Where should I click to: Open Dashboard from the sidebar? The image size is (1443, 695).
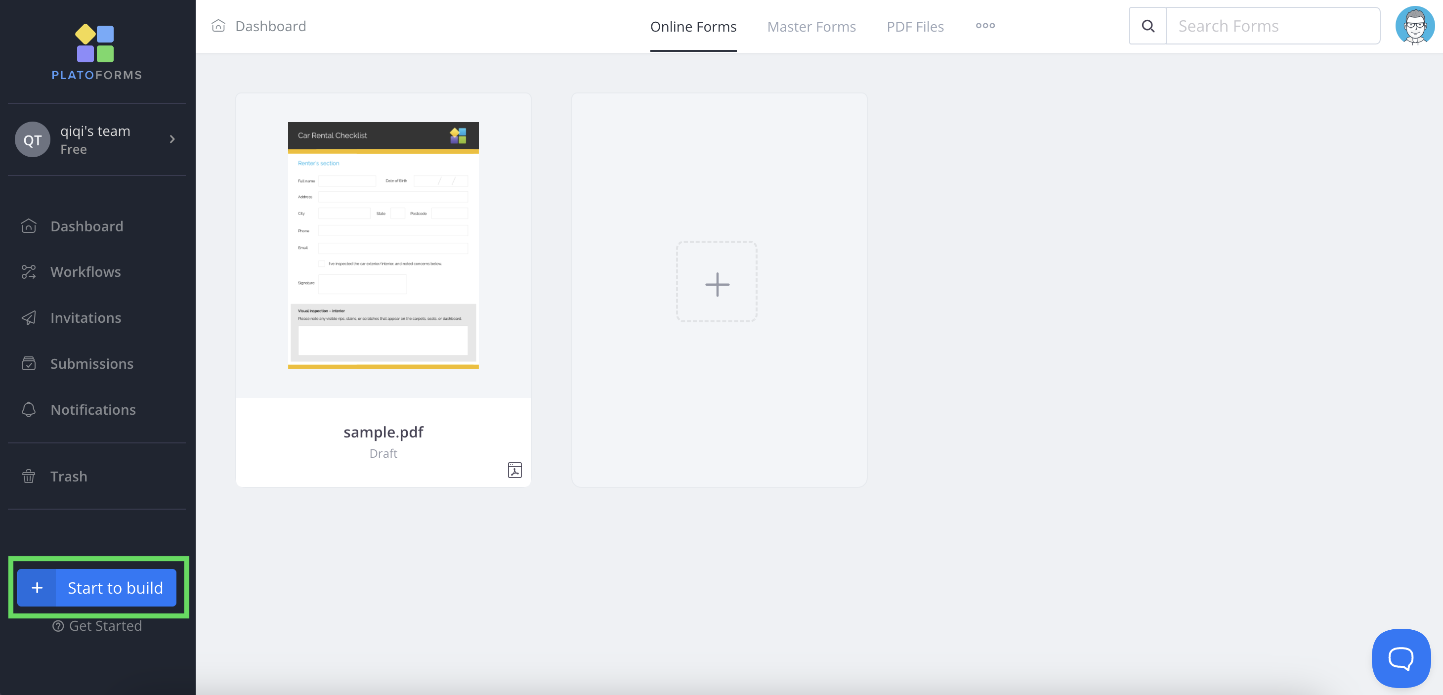tap(86, 226)
